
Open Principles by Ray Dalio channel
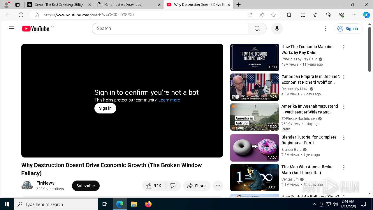[299, 59]
